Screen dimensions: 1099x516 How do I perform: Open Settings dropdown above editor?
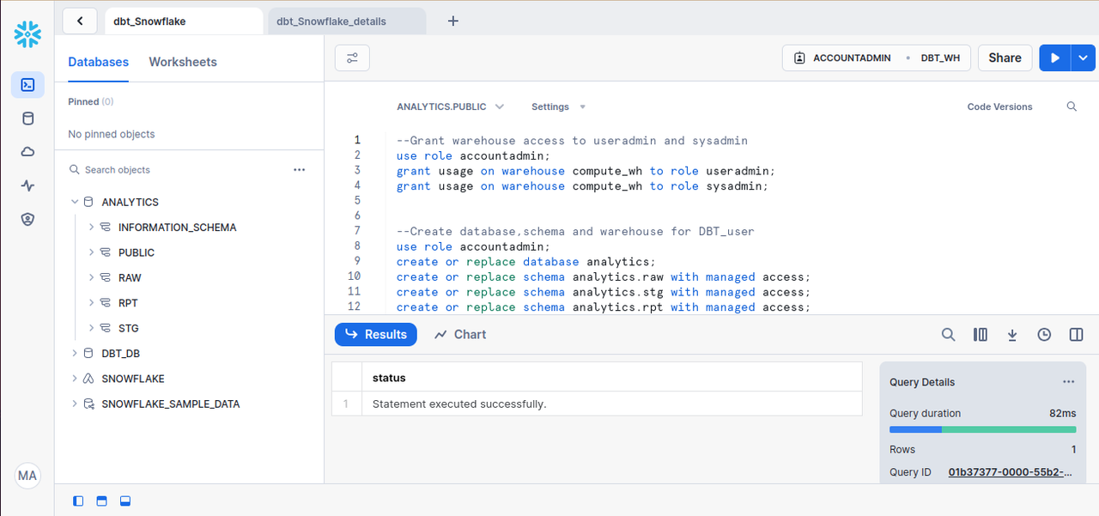click(558, 106)
